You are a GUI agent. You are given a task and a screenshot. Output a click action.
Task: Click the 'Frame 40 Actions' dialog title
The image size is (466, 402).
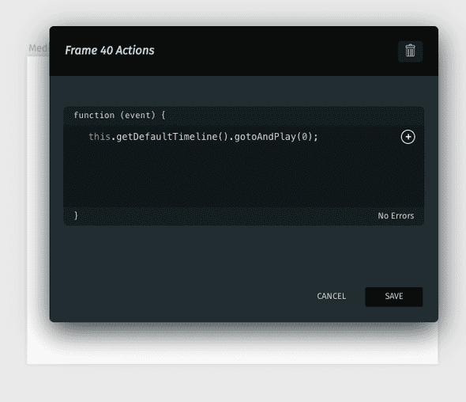[x=110, y=51]
